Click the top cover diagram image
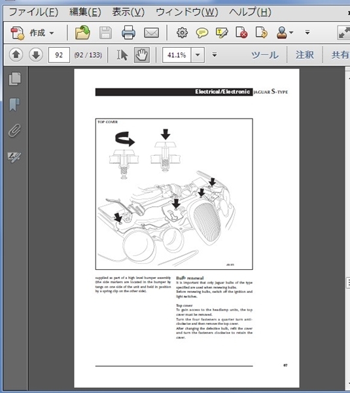The image size is (350, 393). click(x=174, y=195)
